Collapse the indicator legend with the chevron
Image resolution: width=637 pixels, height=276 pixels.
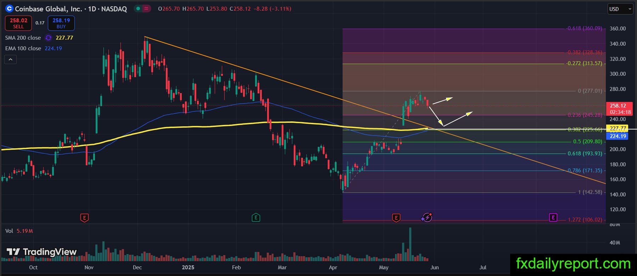coord(11,59)
